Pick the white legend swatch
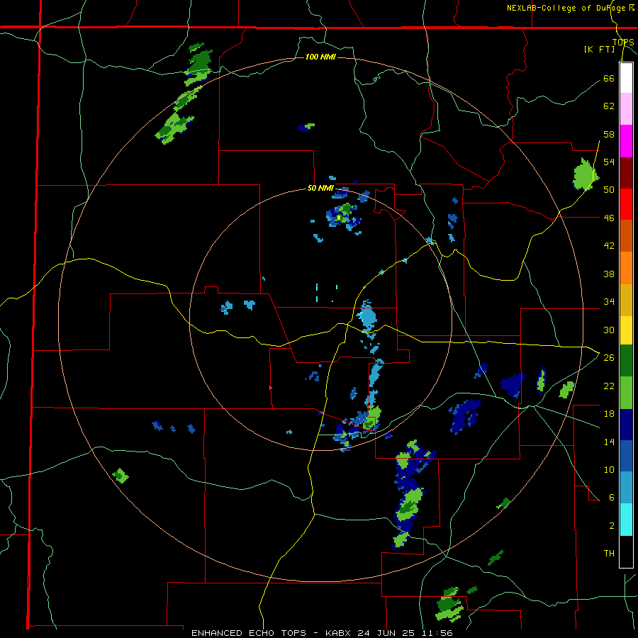Image resolution: width=638 pixels, height=638 pixels. pos(626,78)
